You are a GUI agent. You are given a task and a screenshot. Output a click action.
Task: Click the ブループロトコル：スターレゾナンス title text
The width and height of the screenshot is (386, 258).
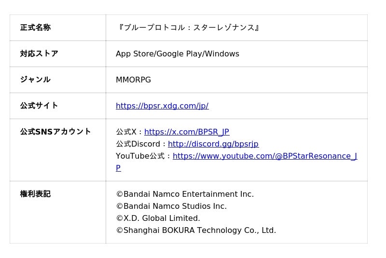pyautogui.click(x=189, y=28)
